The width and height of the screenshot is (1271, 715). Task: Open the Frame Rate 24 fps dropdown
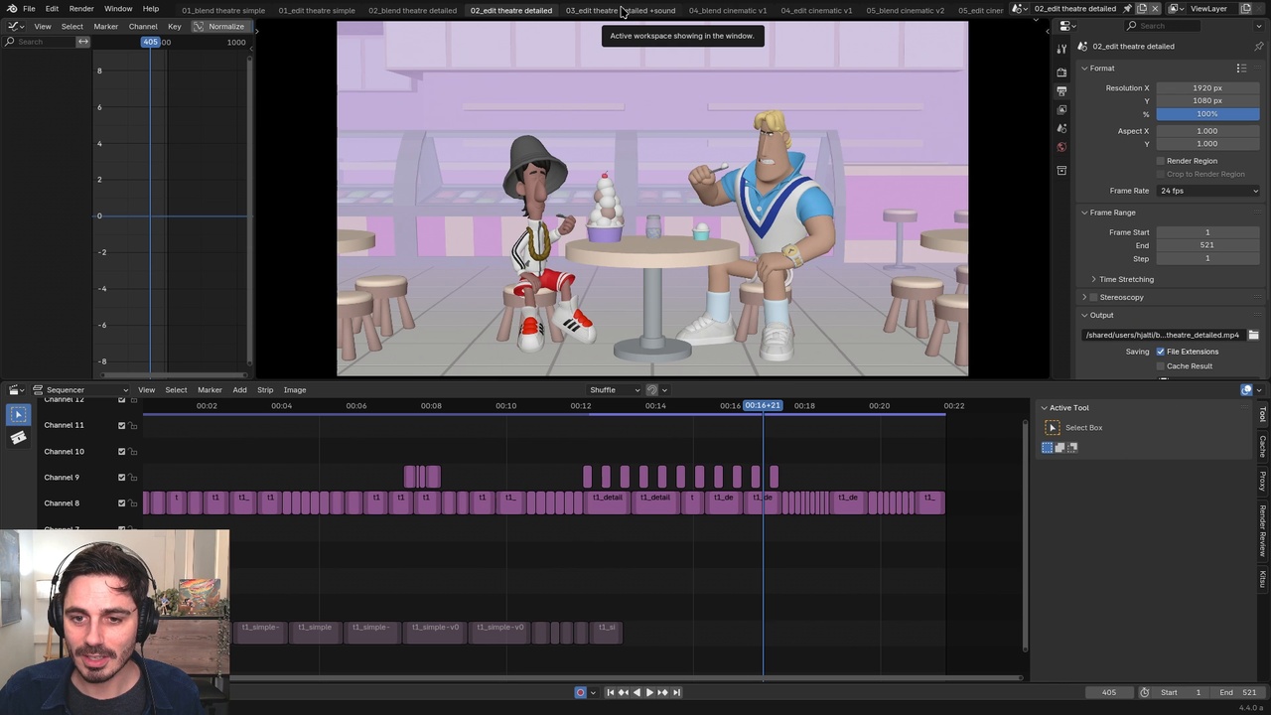pos(1208,191)
